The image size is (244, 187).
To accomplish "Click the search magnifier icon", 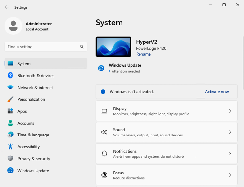I will click(x=82, y=47).
